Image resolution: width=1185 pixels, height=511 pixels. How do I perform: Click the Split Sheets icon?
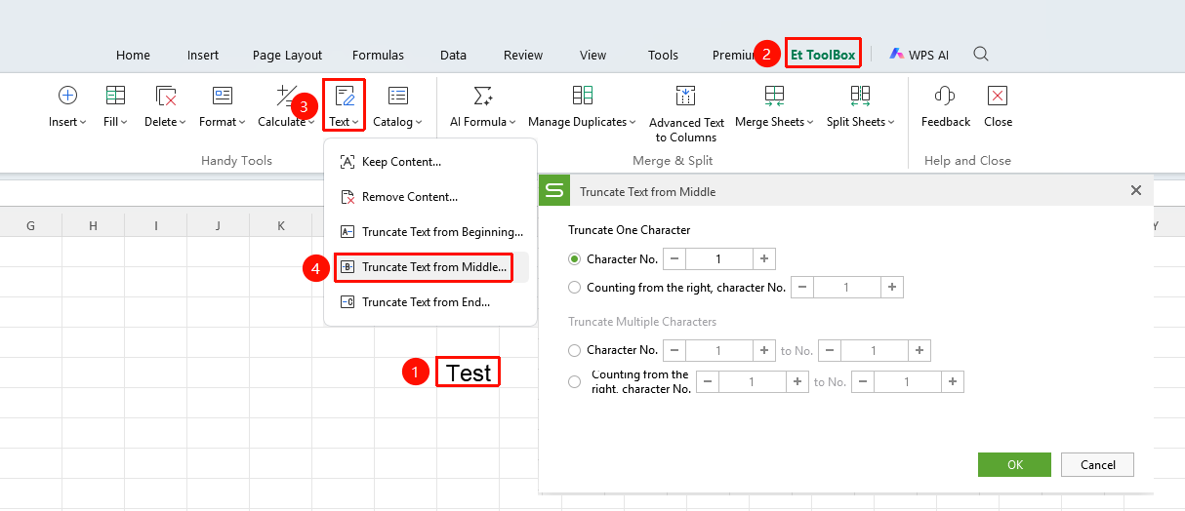pos(860,95)
